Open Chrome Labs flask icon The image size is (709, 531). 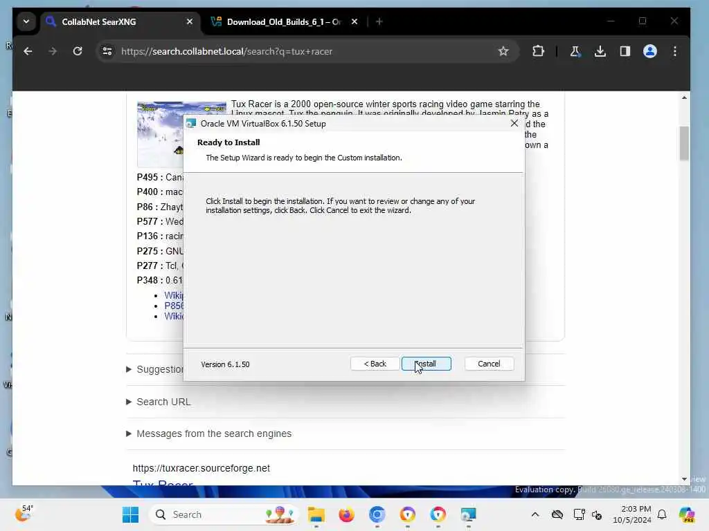pos(575,51)
